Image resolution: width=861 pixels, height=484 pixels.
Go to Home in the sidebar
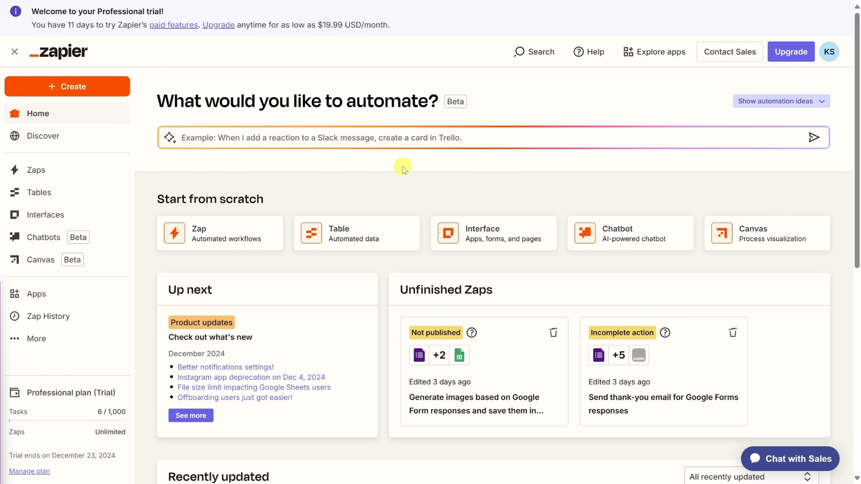[67, 113]
